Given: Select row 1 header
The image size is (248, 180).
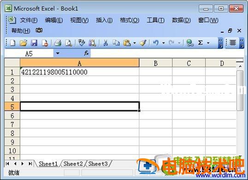Looking at the screenshot, I should point(12,72).
